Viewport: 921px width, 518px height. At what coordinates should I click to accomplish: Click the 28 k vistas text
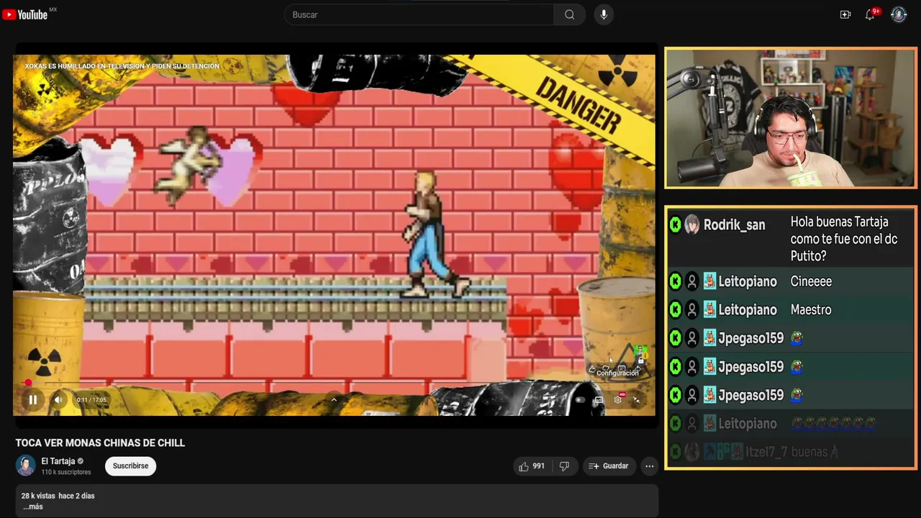[38, 496]
